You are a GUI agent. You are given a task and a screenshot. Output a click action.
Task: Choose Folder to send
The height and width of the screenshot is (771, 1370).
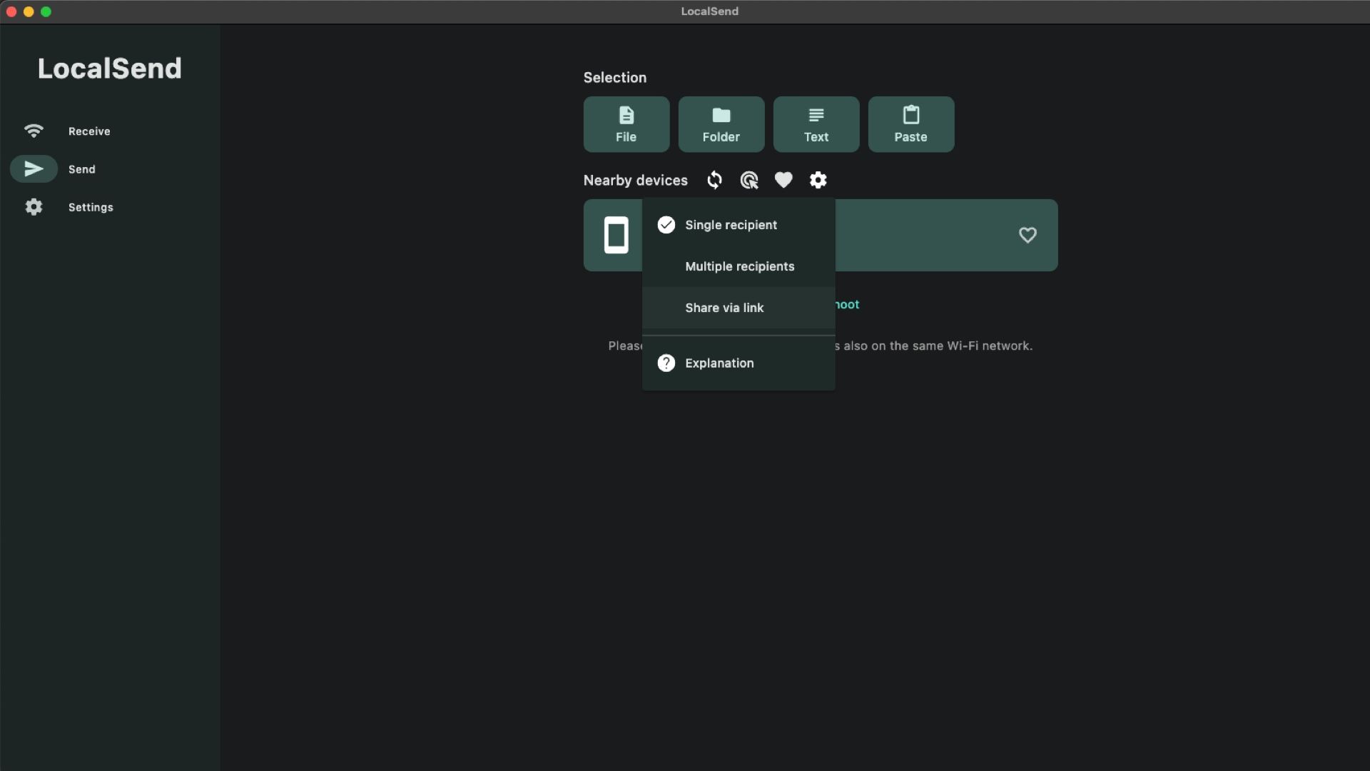coord(721,124)
